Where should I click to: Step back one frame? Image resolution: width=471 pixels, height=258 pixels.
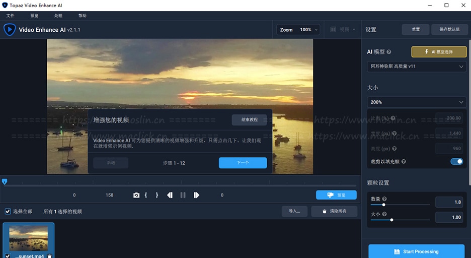pyautogui.click(x=170, y=195)
